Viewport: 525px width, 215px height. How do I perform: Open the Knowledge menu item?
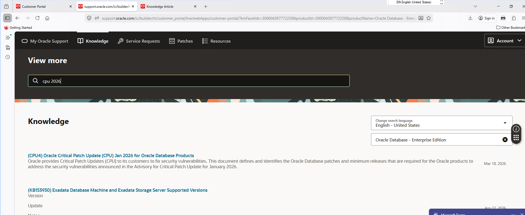(93, 41)
